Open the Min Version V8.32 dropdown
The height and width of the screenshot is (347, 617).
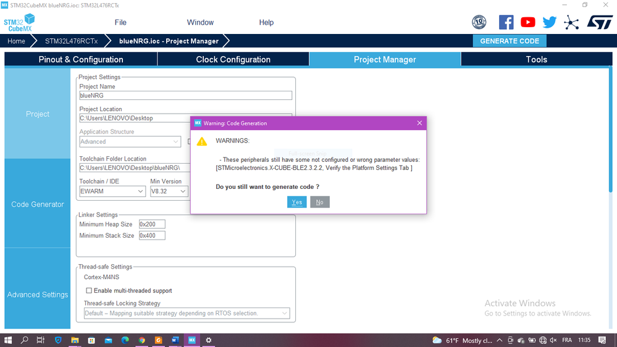(x=169, y=191)
